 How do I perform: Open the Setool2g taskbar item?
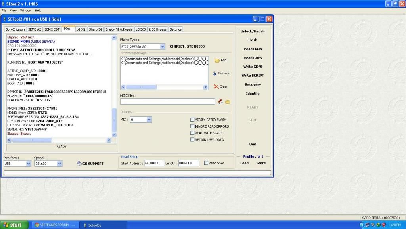click(x=103, y=225)
